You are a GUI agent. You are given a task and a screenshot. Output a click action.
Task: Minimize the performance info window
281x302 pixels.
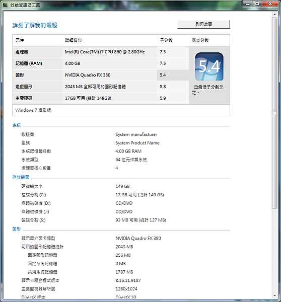pos(248,4)
